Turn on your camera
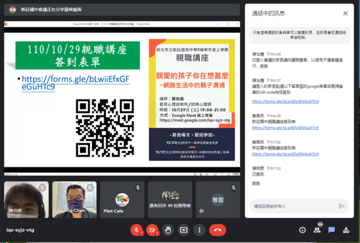The height and width of the screenshot is (243, 360). click(152, 230)
